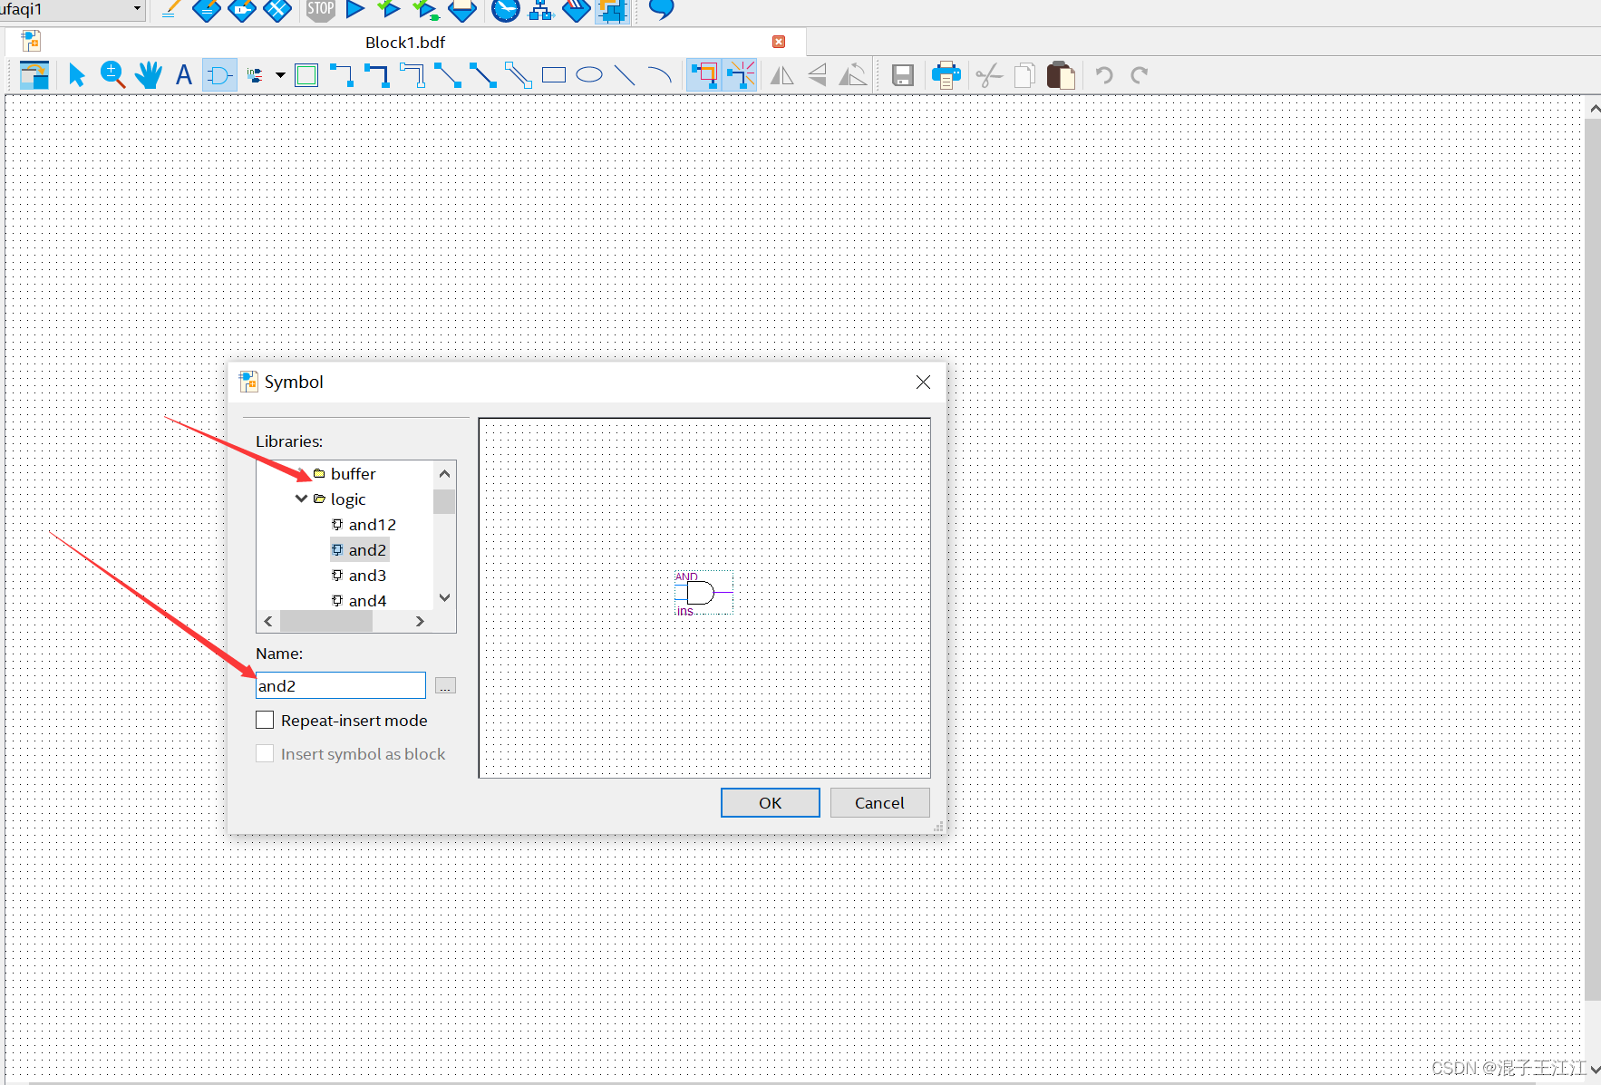Close the Symbol dialog window
Viewport: 1601px width, 1085px height.
(923, 382)
